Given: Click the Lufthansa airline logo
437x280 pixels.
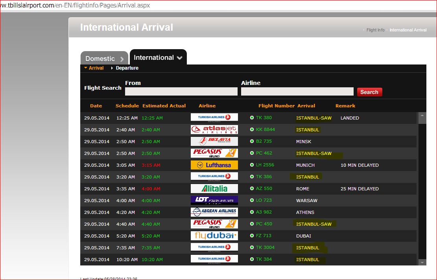Looking at the screenshot, I should (214, 165).
